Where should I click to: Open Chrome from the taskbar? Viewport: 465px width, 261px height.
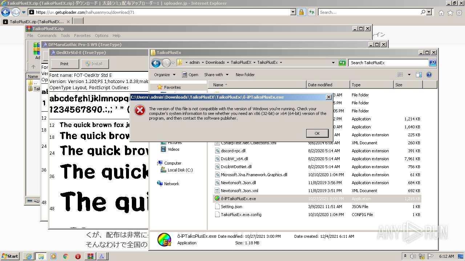pos(66,256)
